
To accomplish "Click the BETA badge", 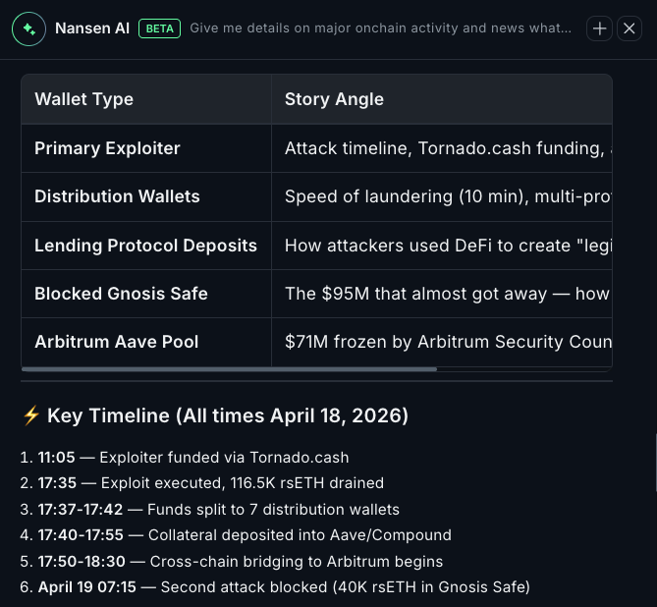I will (x=160, y=28).
